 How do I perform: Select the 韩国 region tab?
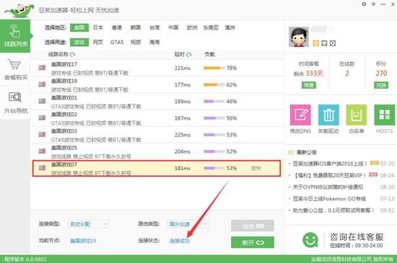point(136,27)
